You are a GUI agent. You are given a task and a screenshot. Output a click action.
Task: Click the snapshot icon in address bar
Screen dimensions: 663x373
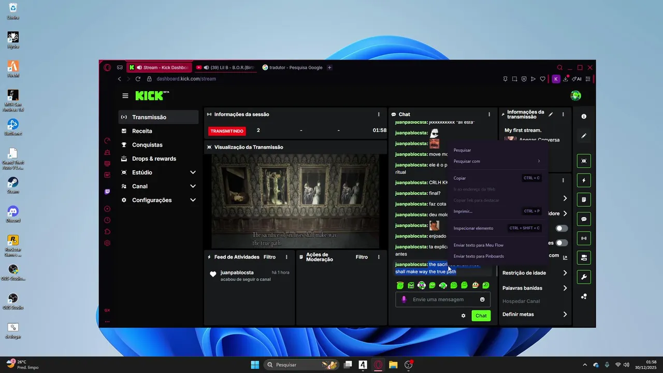point(514,79)
